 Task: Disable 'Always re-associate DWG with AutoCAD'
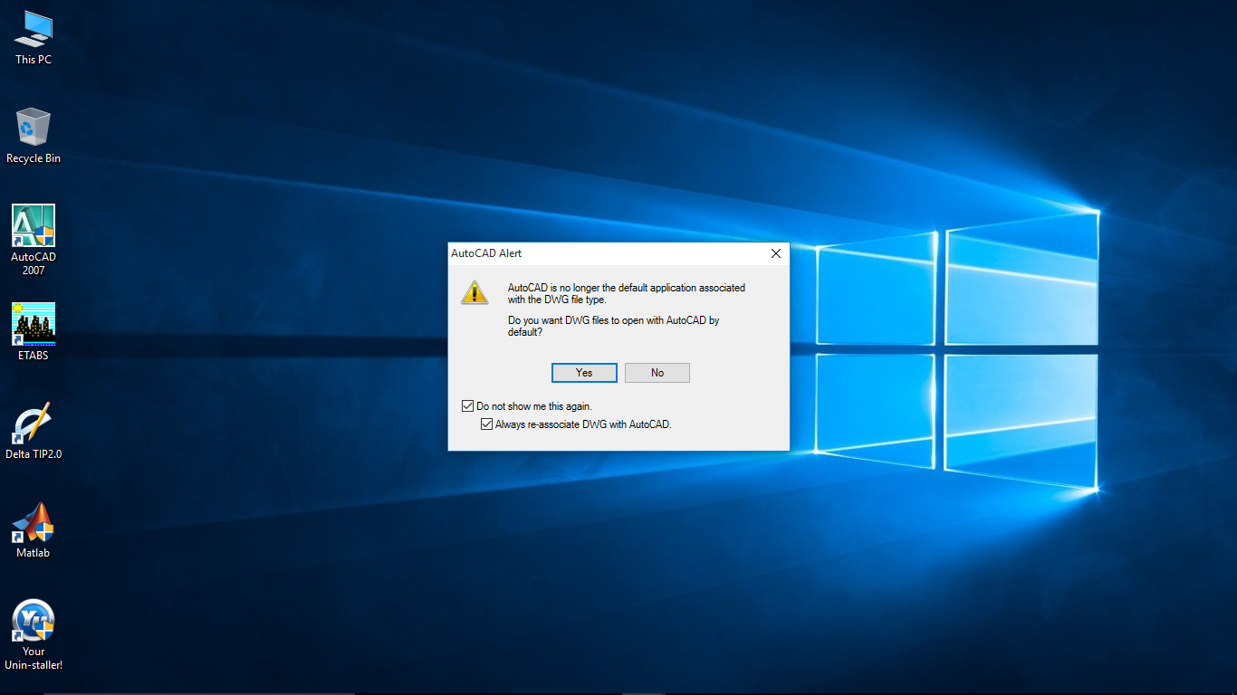point(487,424)
